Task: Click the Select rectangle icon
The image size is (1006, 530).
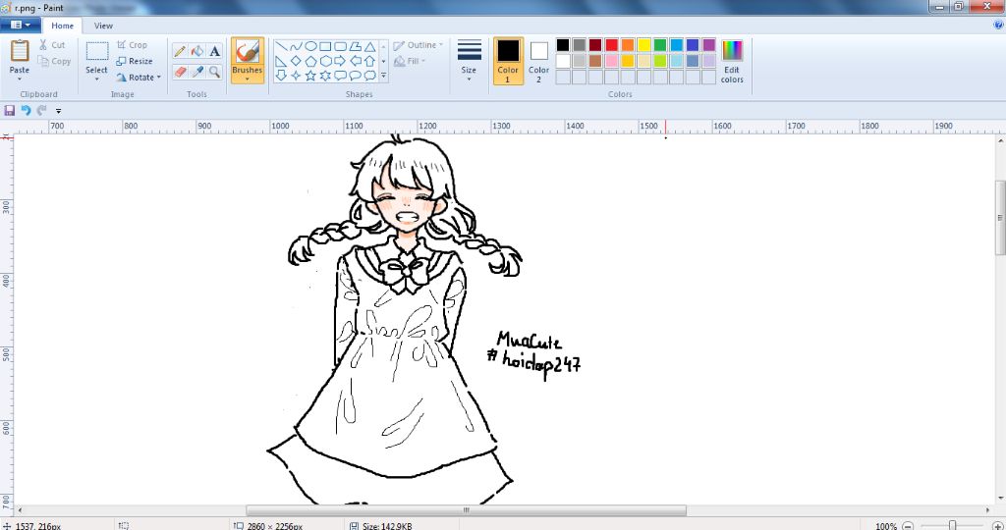Action: 97,52
